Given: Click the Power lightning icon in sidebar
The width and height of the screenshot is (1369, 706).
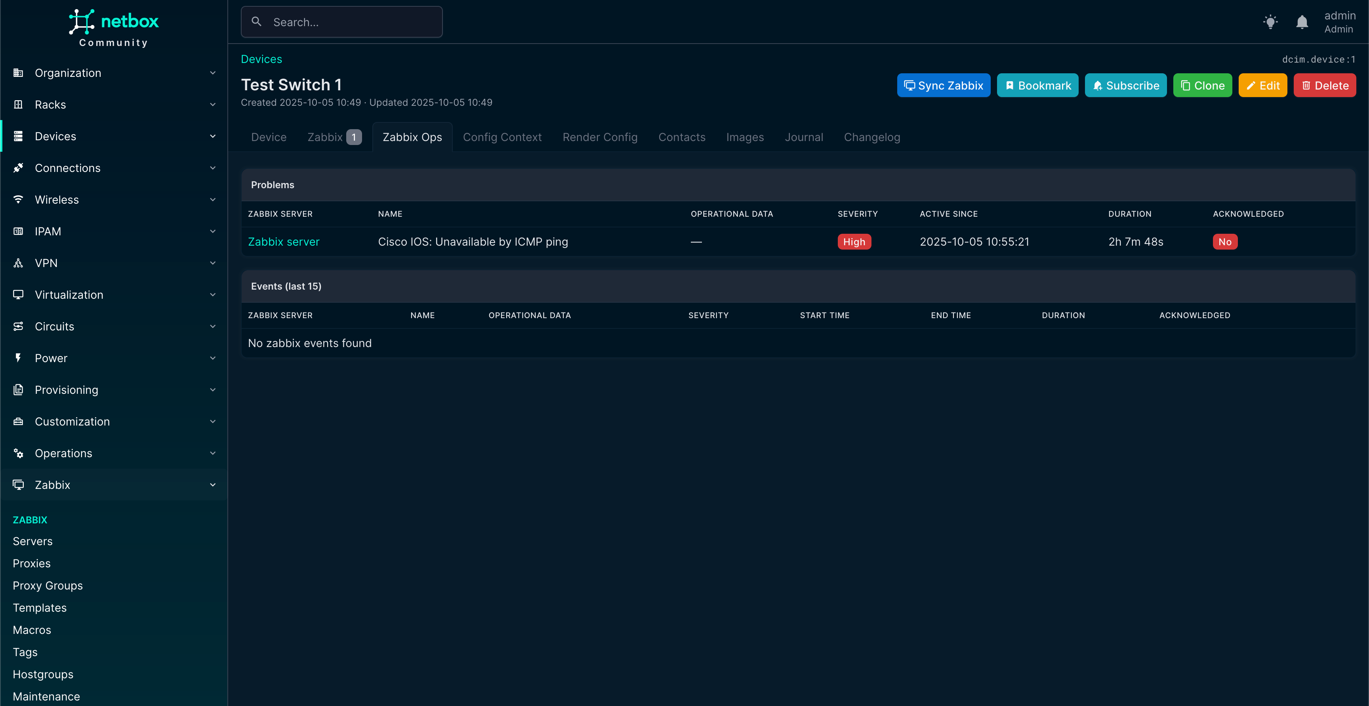Looking at the screenshot, I should pyautogui.click(x=19, y=358).
